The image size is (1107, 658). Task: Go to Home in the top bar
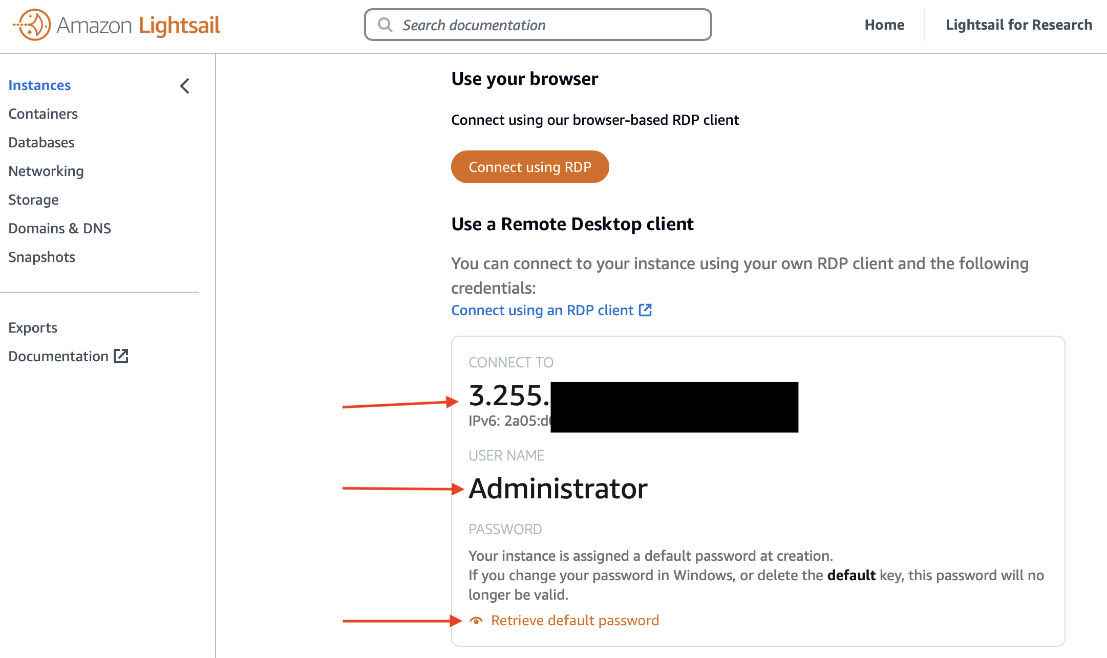click(884, 25)
